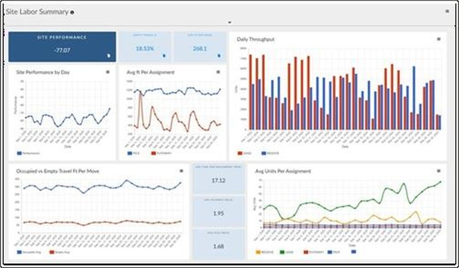Toggle red legend swatch in Daily Throughput

pos(240,153)
